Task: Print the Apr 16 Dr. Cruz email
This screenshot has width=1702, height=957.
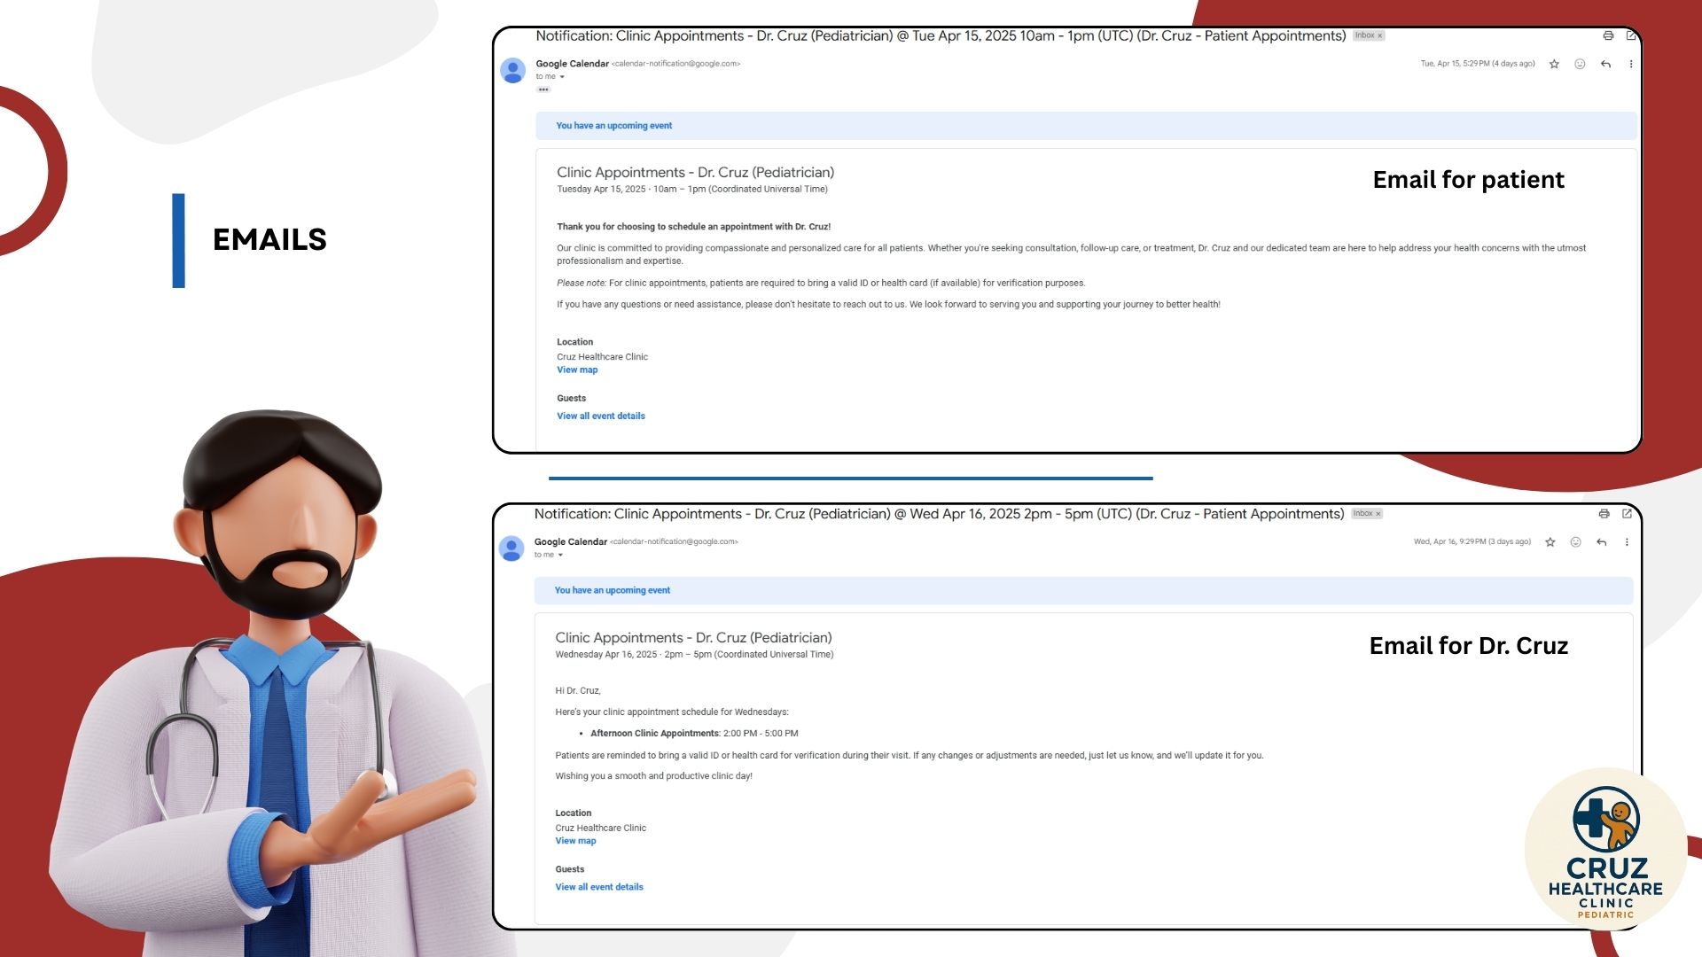Action: (1604, 514)
